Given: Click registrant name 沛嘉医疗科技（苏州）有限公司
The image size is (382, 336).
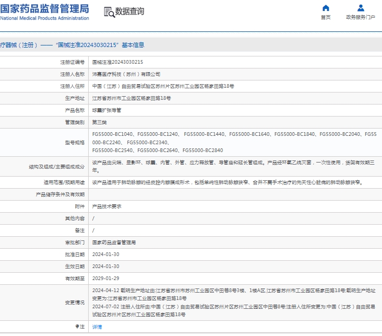Looking at the screenshot, I should (126, 74).
